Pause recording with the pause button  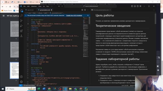158,66
